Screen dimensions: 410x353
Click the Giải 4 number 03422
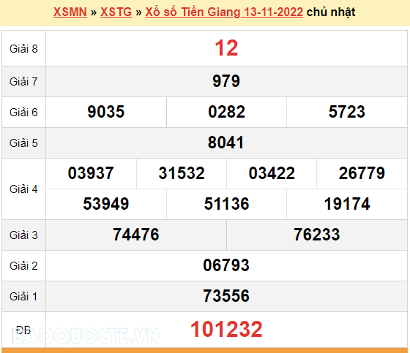[272, 173]
